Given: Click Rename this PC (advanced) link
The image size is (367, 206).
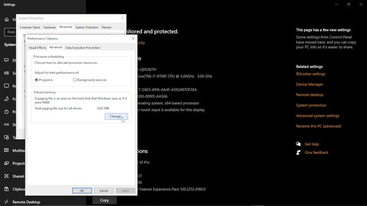Looking at the screenshot, I should coord(319,126).
